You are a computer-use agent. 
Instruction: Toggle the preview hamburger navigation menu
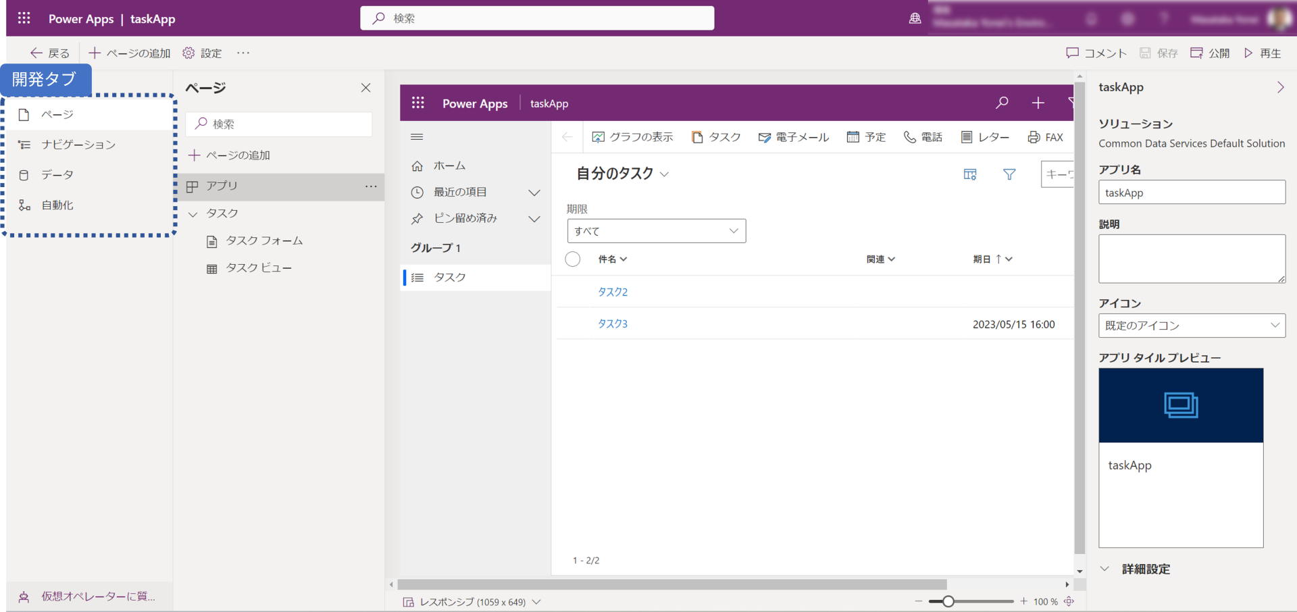417,137
